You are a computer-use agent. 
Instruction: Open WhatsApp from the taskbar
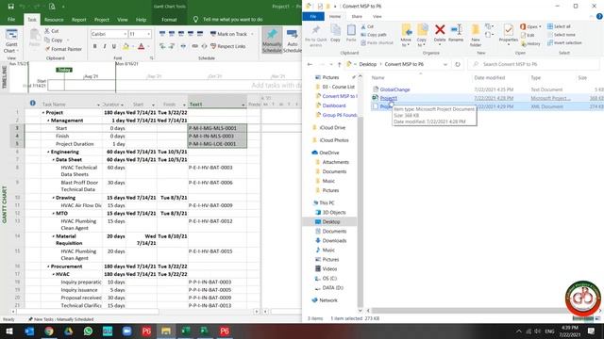[x=88, y=331]
